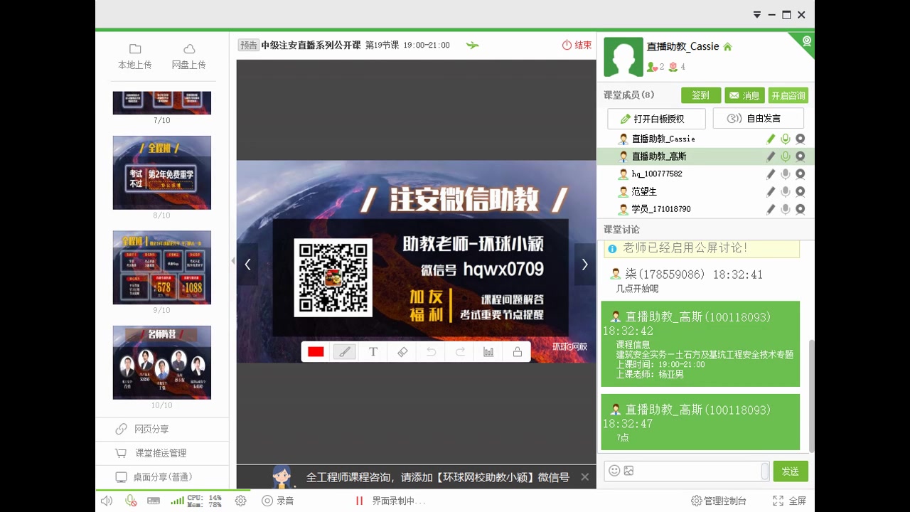Viewport: 910px width, 512px height.
Task: Open slide thumbnail 8/10
Action: point(161,173)
